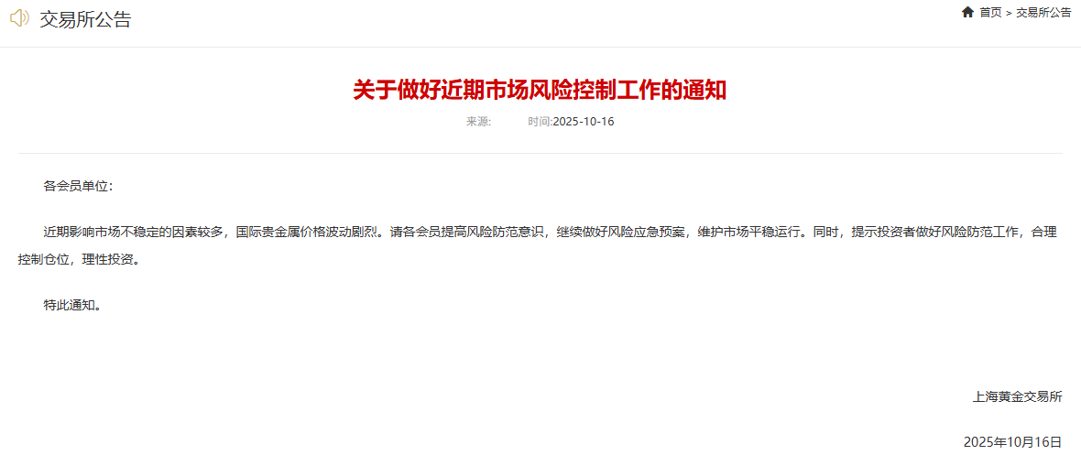Click the home icon in breadcrumb
This screenshot has height=466, width=1081.
[x=967, y=13]
